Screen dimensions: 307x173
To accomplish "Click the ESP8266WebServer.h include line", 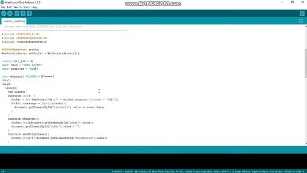I will 24,38.
